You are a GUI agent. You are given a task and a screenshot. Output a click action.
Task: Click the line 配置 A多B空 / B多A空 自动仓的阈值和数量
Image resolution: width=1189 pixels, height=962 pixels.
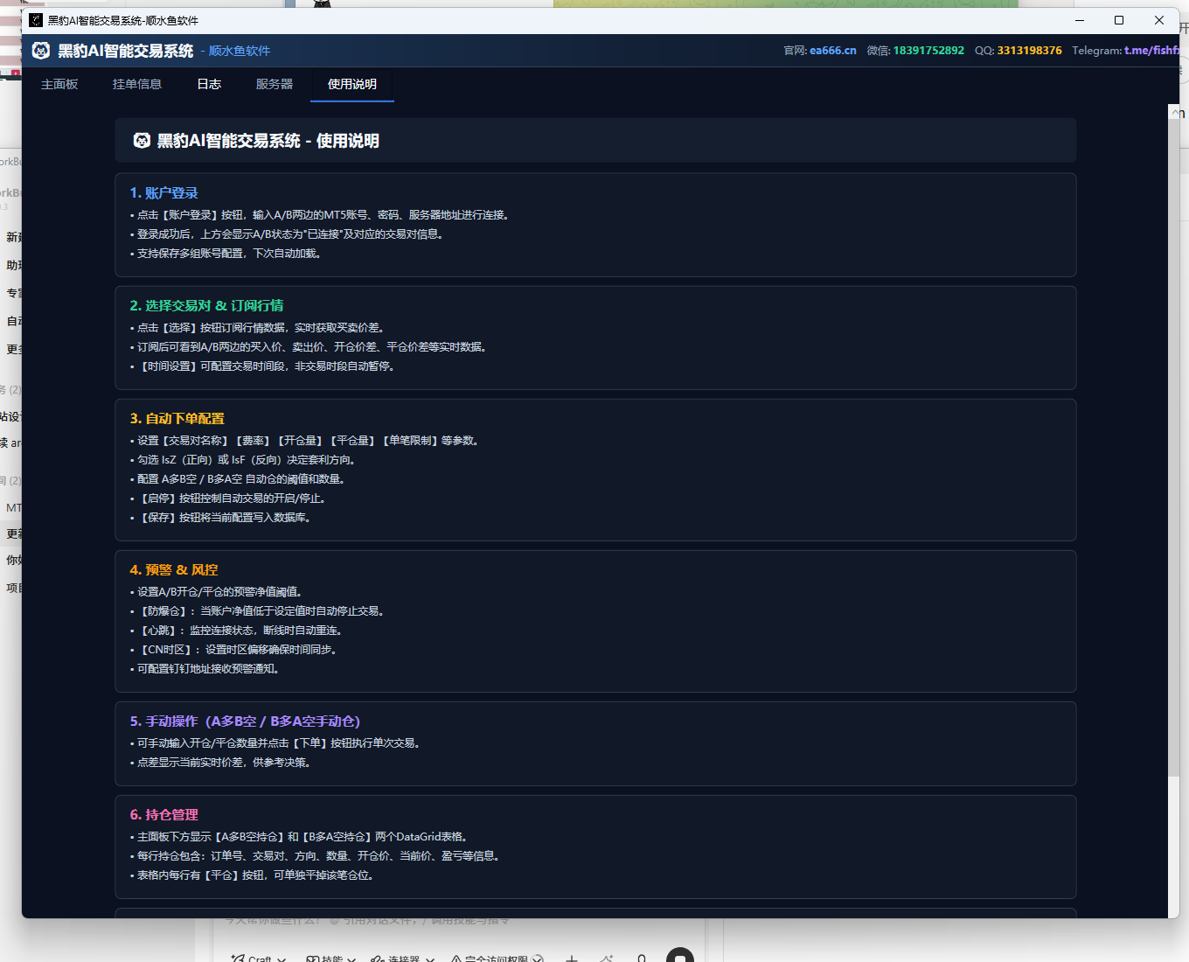click(x=239, y=479)
